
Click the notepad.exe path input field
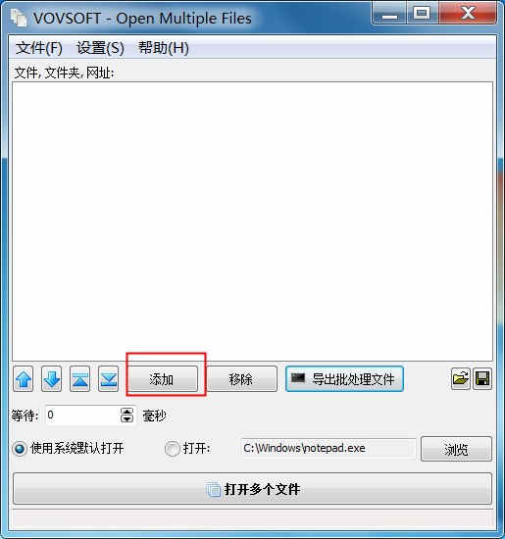(328, 448)
